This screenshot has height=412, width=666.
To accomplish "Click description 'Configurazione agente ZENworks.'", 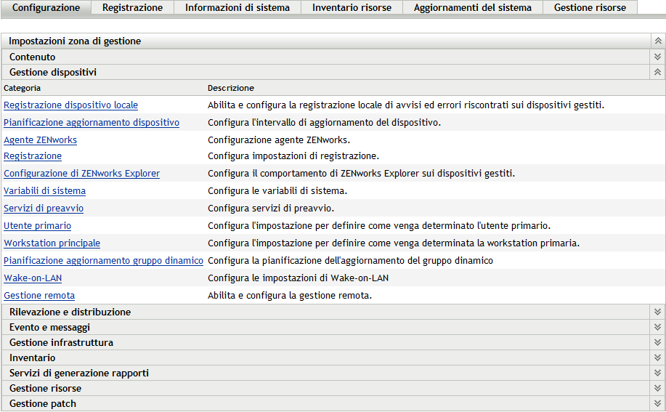I will point(279,140).
